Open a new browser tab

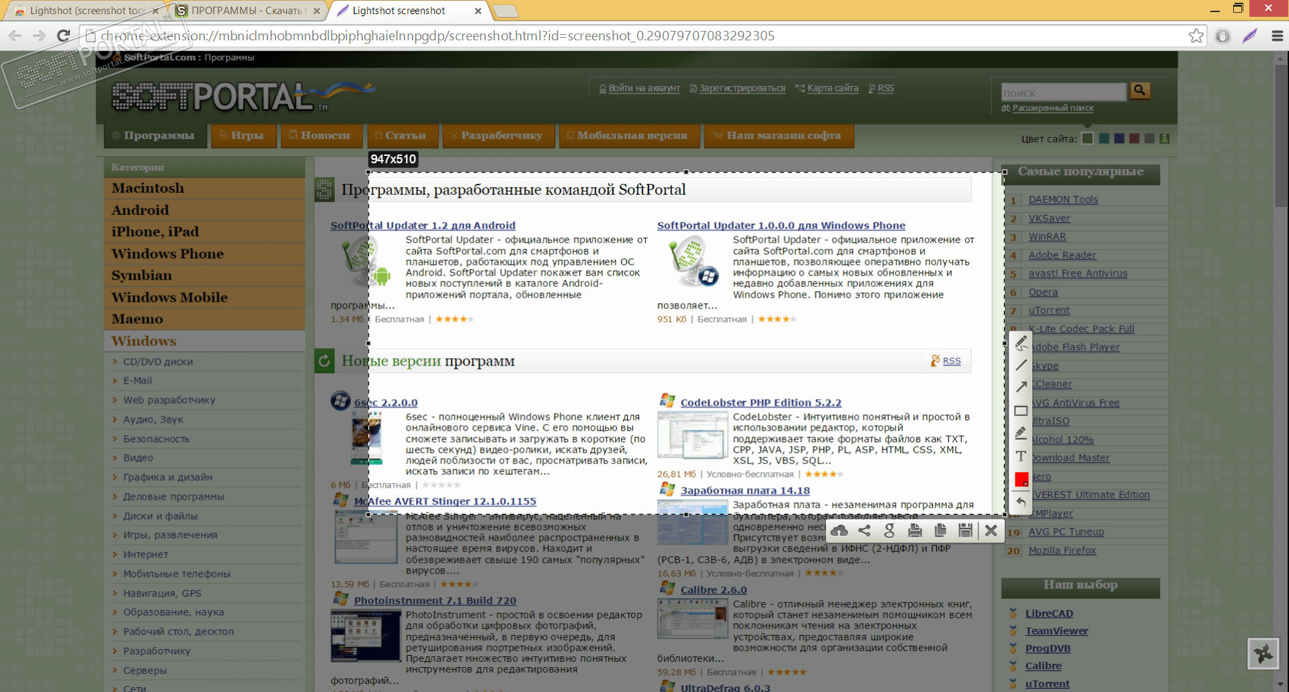[x=505, y=11]
